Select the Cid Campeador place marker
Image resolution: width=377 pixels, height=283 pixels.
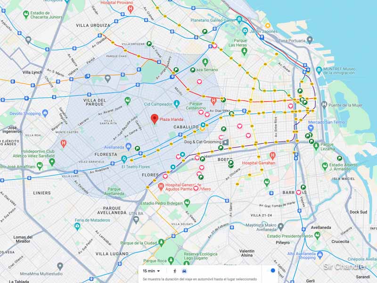pyautogui.click(x=176, y=104)
